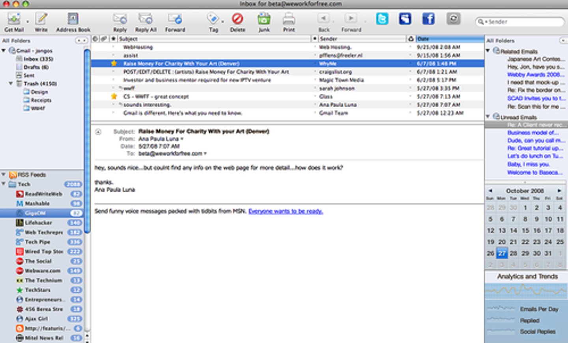This screenshot has height=343, width=568.
Task: Click the Get Mail toolbar icon
Action: tap(14, 19)
